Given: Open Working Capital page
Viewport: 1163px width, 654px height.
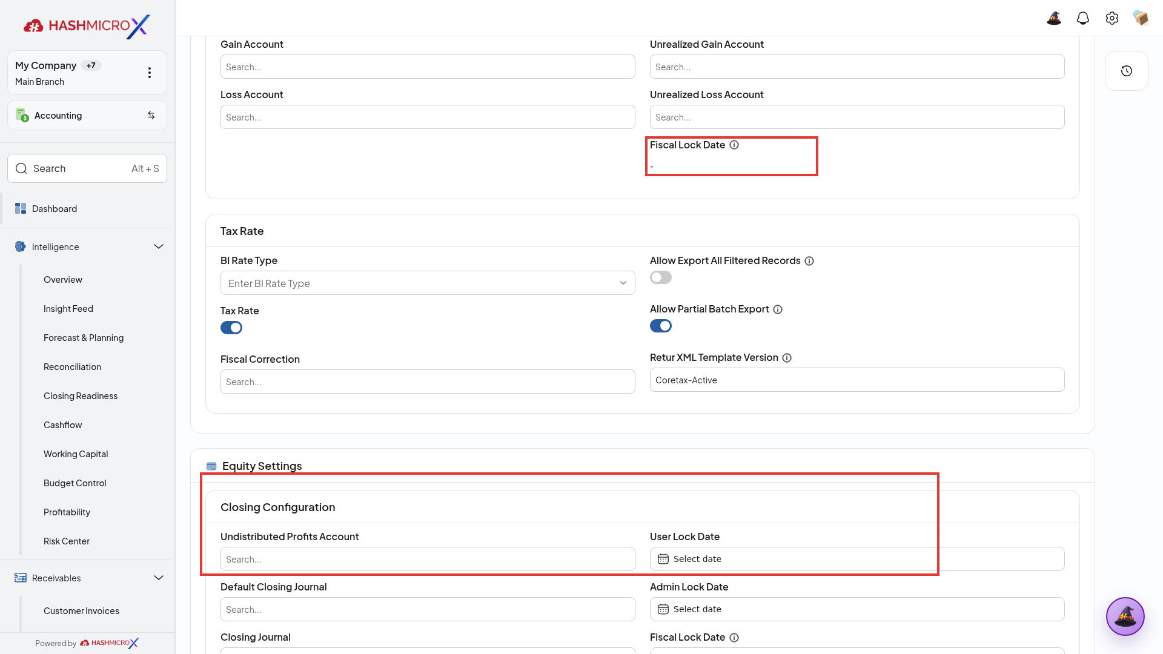Looking at the screenshot, I should click(76, 454).
